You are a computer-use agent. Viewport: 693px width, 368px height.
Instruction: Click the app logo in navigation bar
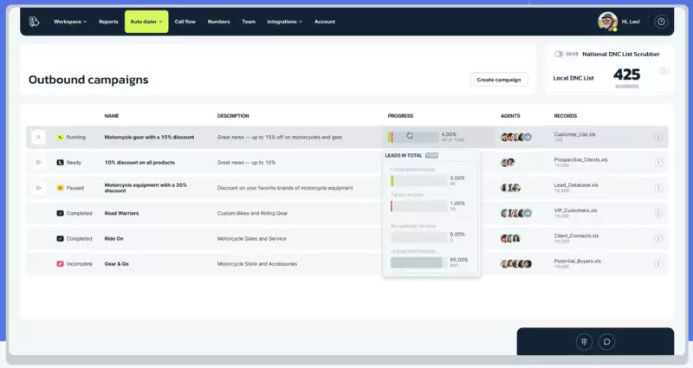coord(34,22)
